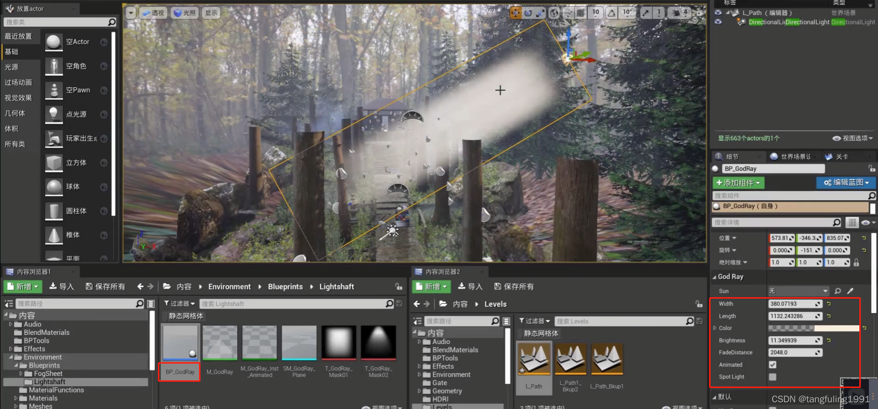Screen dimensions: 878x409
Task: Select the 立方体 cube item
Action: pos(77,162)
